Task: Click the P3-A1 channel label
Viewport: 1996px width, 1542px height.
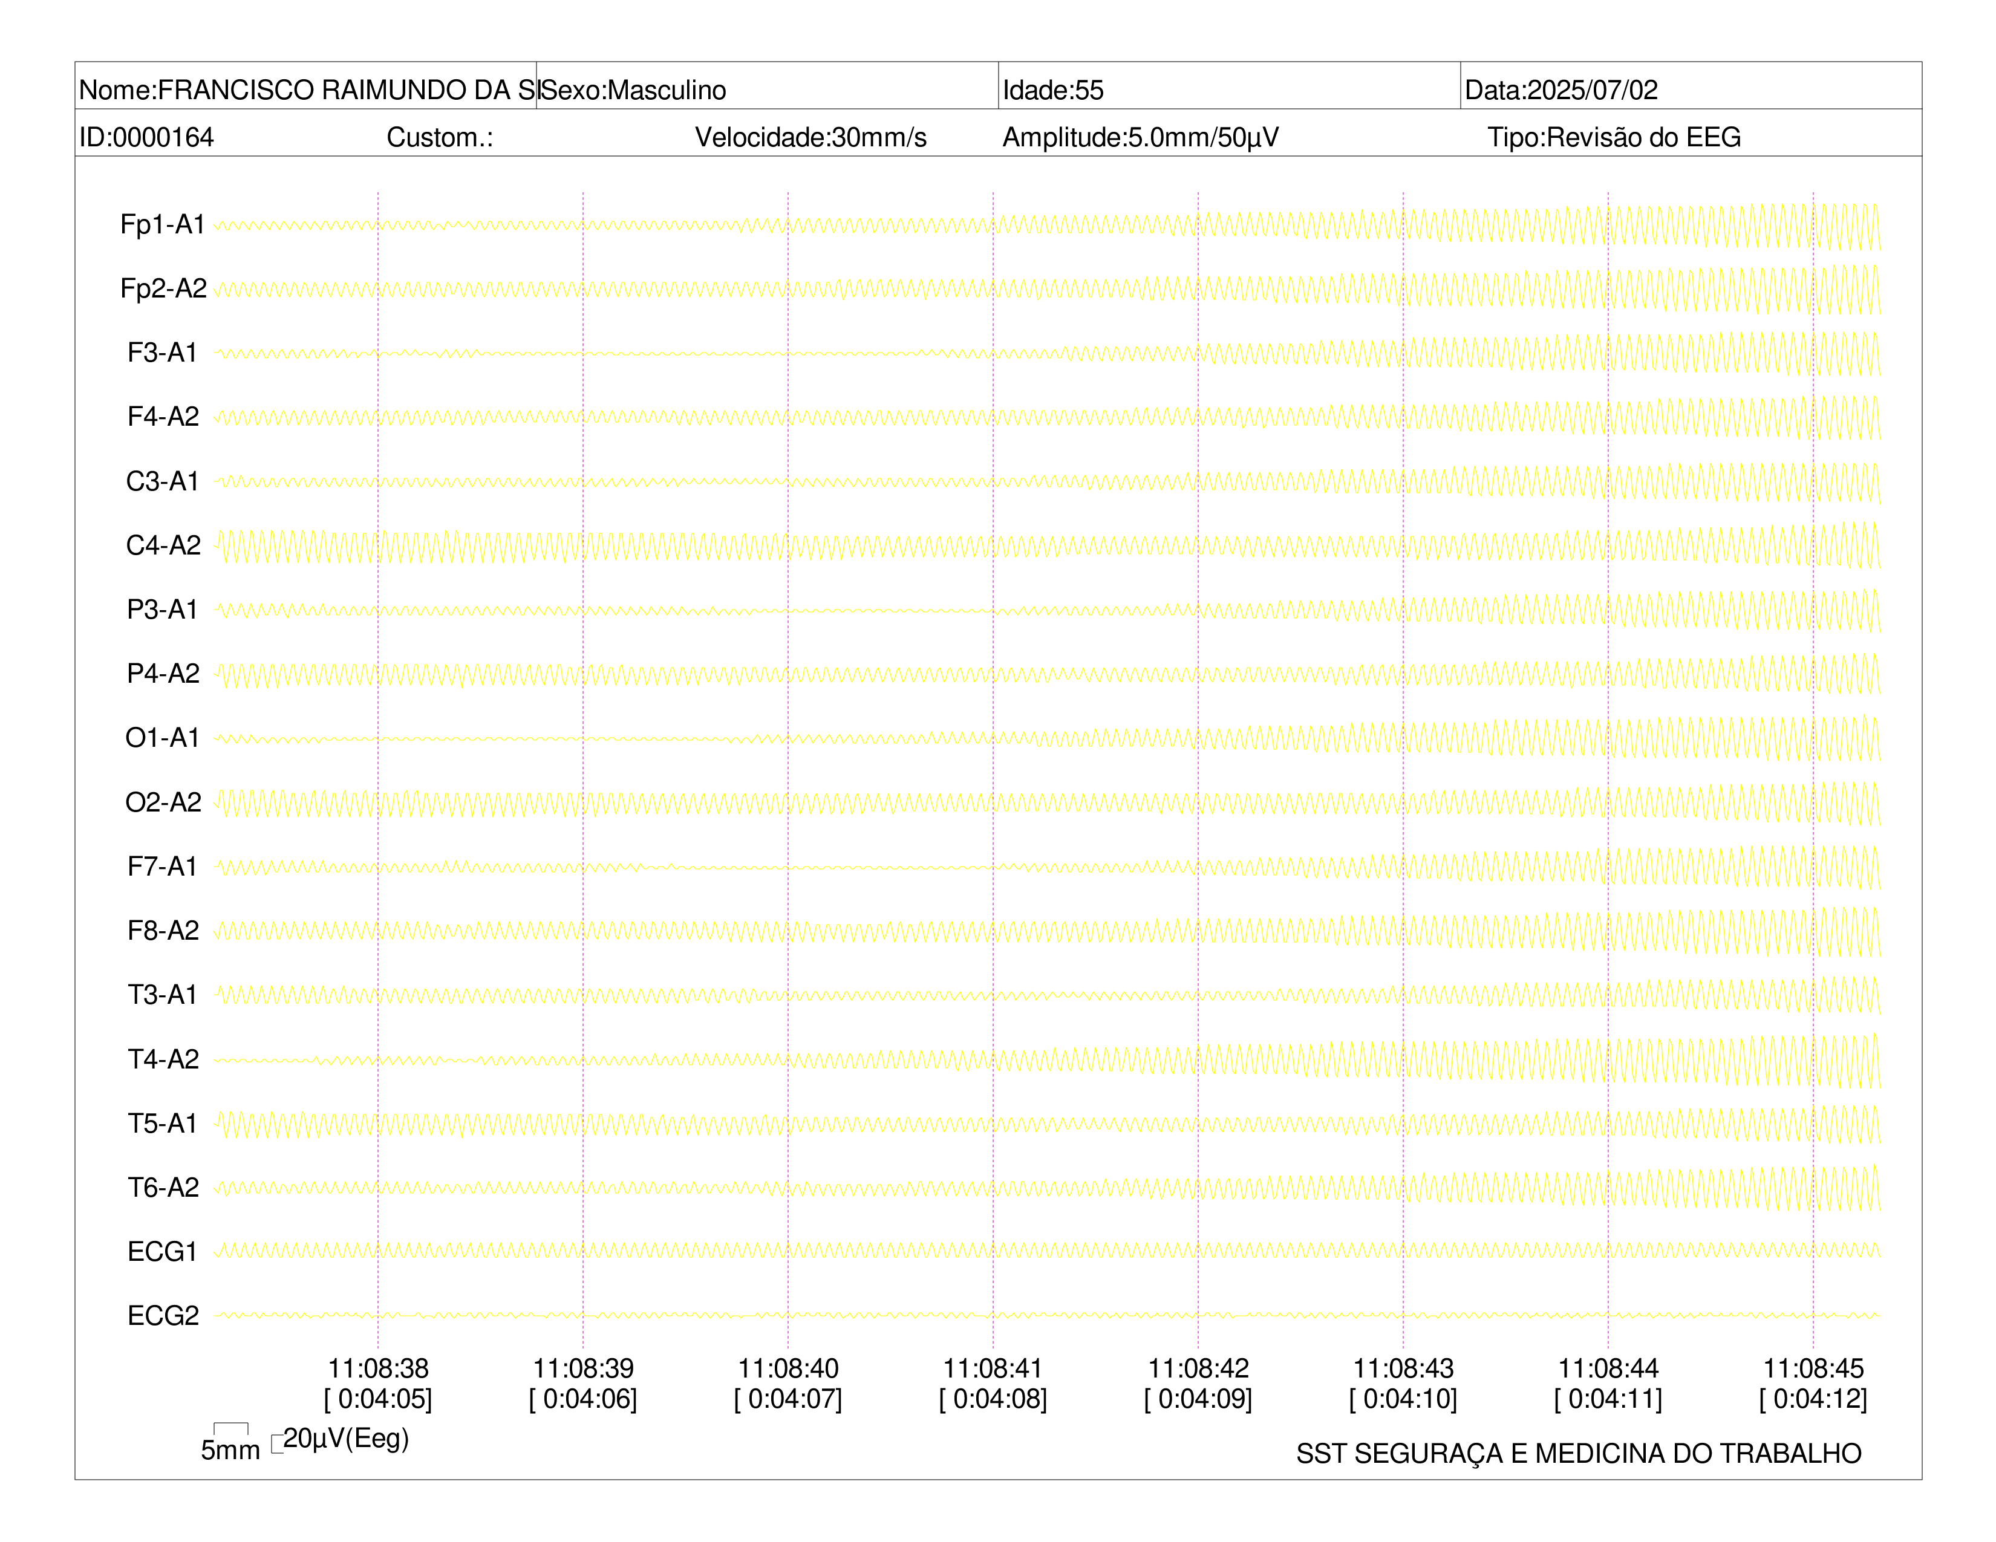Action: pos(163,610)
